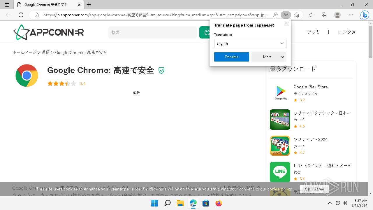Open the Read aloud icon in address bar
The width and height of the screenshot is (373, 210).
[275, 15]
